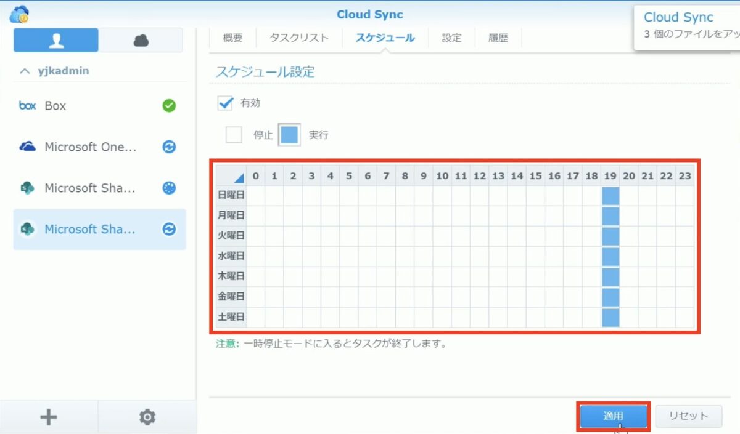Click the Microsoft OneDrive cloud icon

(28, 147)
